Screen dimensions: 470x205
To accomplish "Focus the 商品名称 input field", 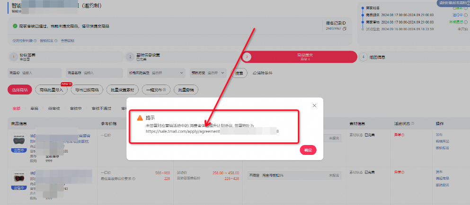I will tap(94, 73).
